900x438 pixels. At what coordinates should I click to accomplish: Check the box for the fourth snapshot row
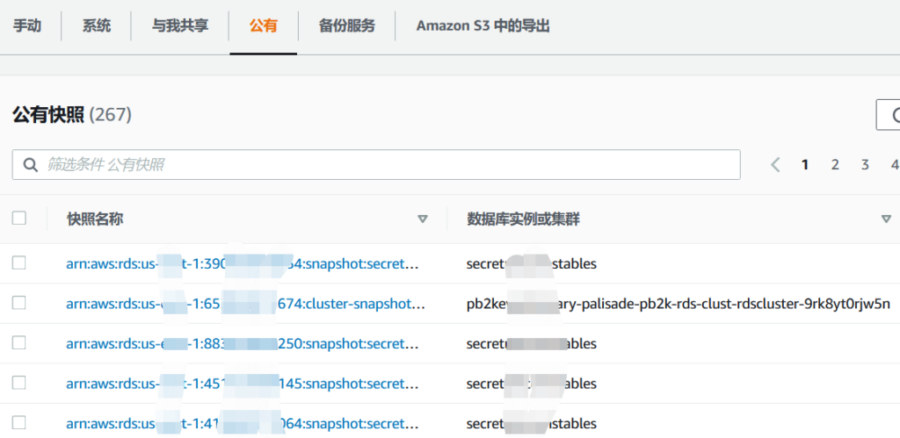tap(19, 384)
